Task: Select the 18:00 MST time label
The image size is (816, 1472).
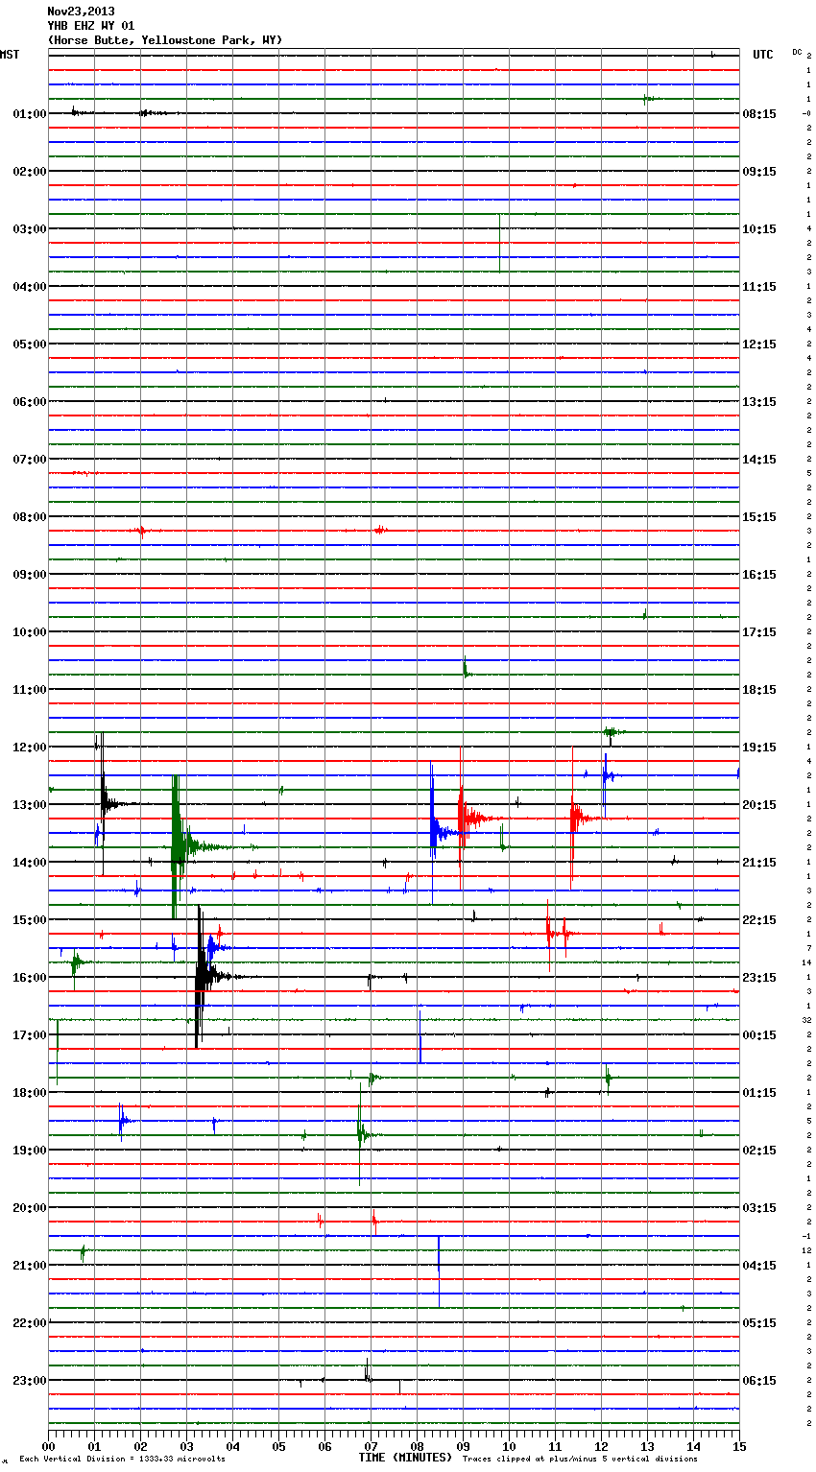Action: (x=29, y=1093)
